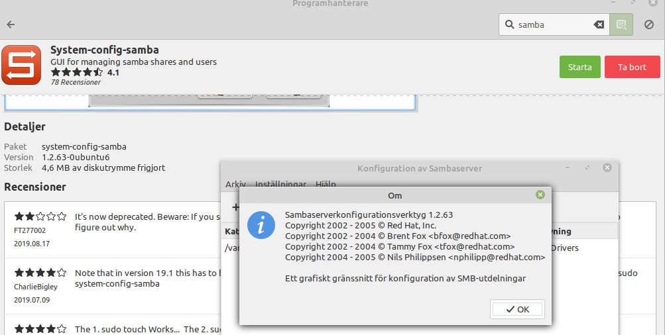
Task: Click 'GUI for managing samba shares' subtitle
Action: pos(133,62)
